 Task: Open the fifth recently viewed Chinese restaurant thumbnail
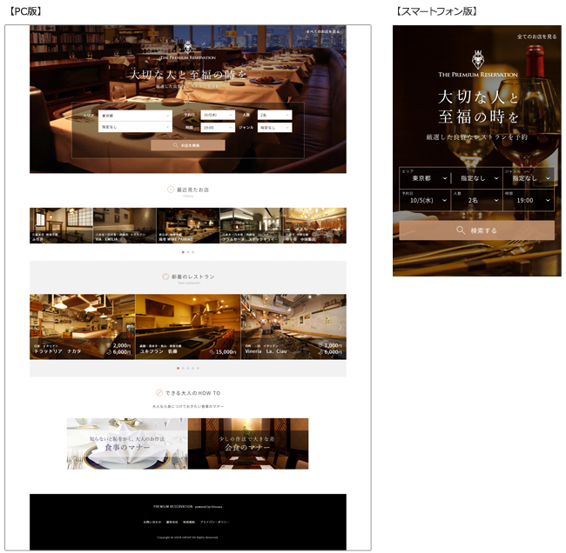point(314,225)
